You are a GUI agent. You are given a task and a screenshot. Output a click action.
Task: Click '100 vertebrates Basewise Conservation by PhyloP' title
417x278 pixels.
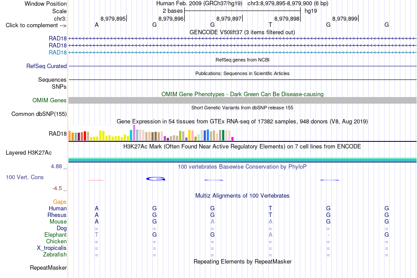pos(242,167)
